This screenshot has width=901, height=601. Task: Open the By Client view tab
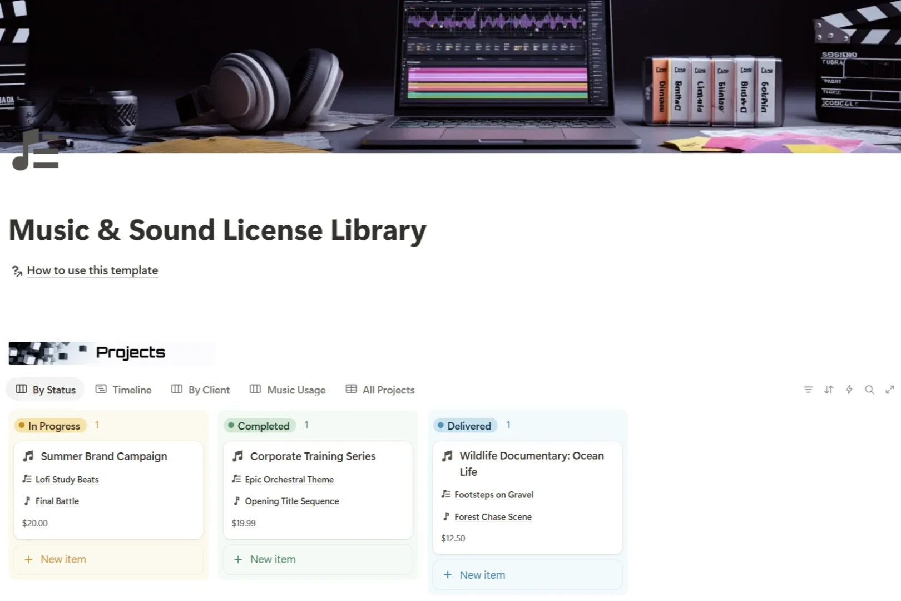(200, 390)
